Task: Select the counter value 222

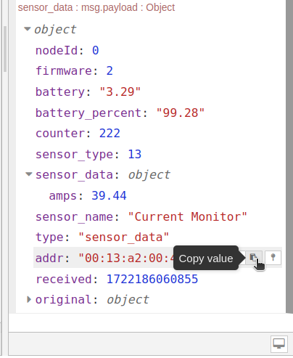Action: (x=110, y=134)
